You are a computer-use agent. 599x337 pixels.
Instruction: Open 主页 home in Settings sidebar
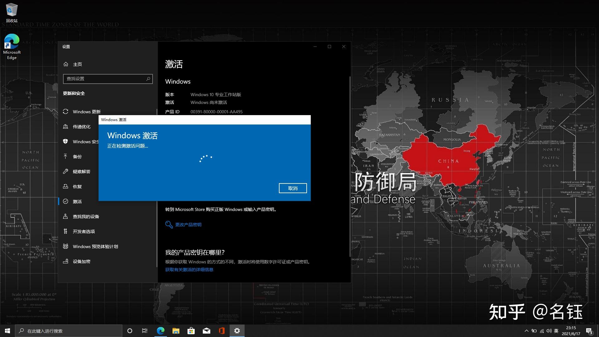click(77, 64)
